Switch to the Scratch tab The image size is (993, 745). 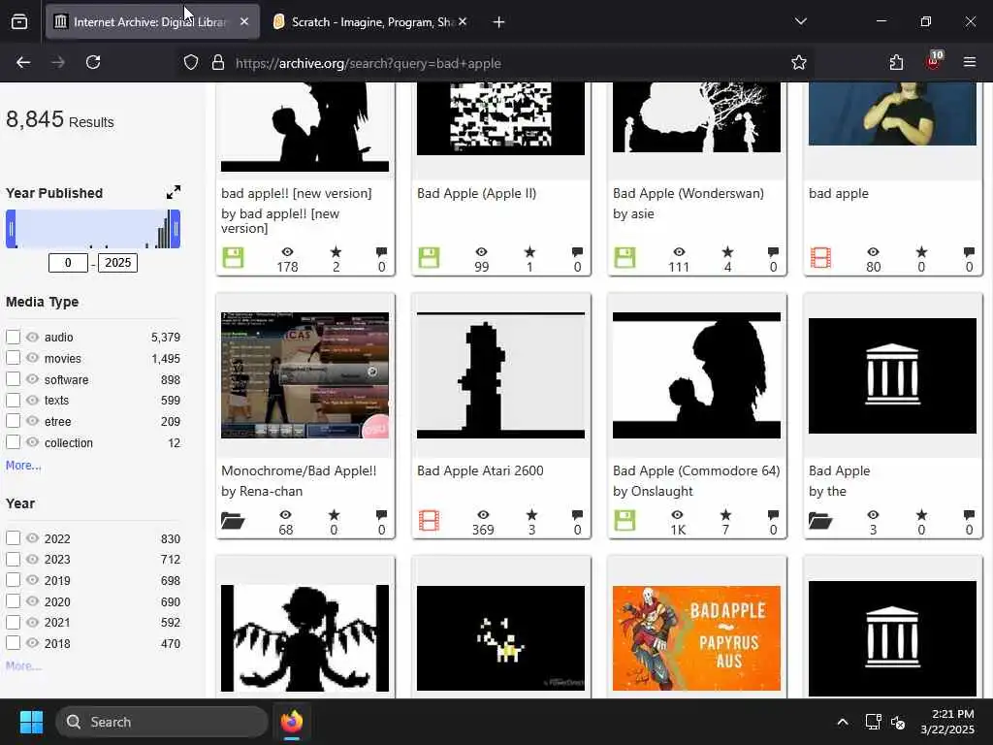click(370, 21)
